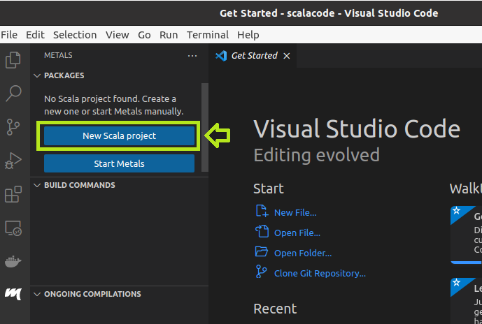
Task: Open Remote Explorer icon in activity bar
Action: click(x=13, y=228)
